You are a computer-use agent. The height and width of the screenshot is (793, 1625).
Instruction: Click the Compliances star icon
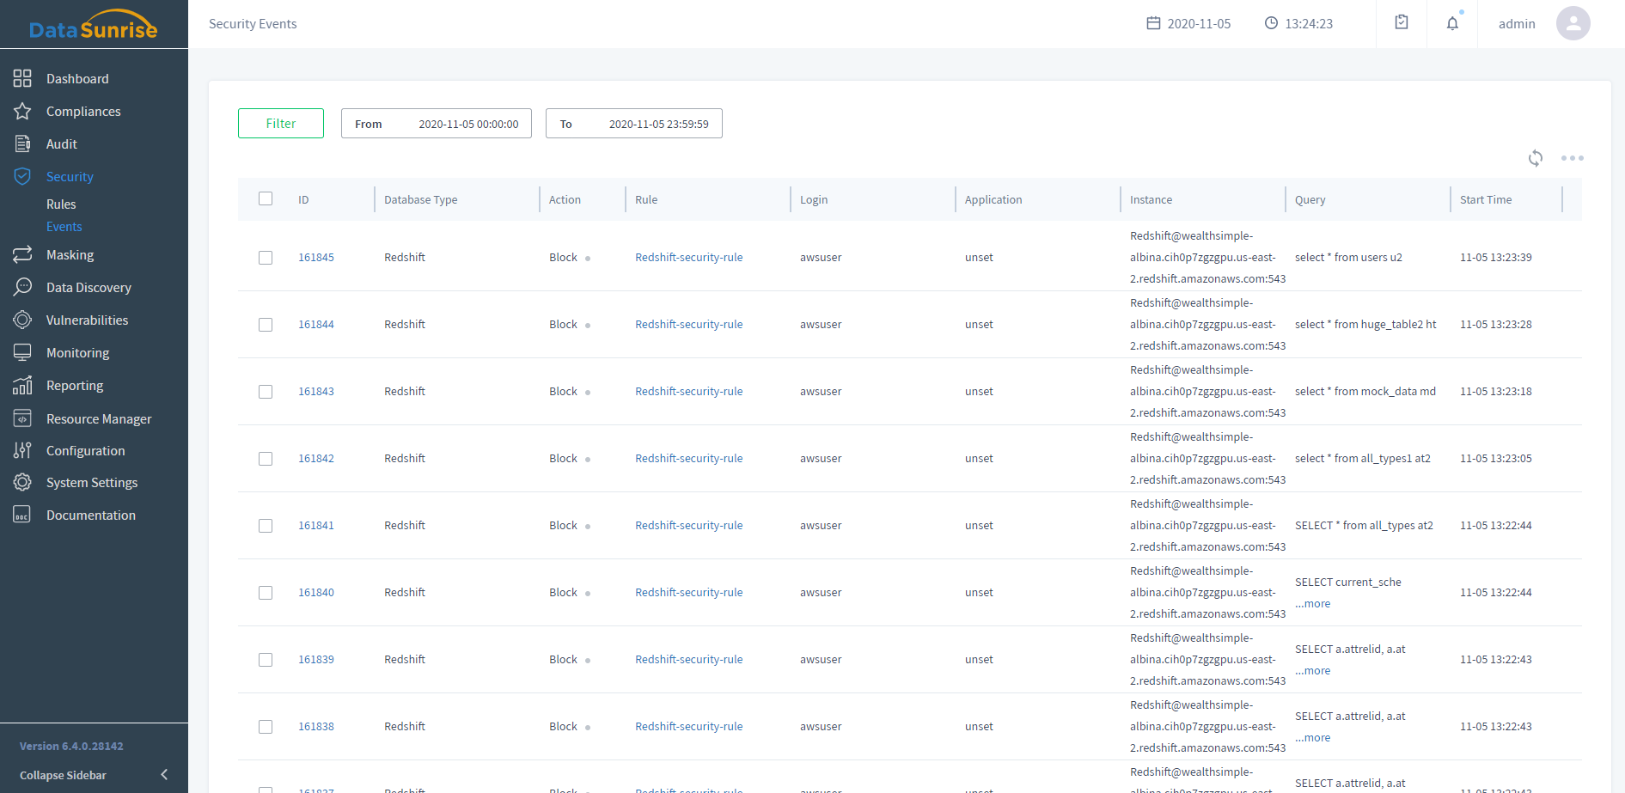coord(22,112)
